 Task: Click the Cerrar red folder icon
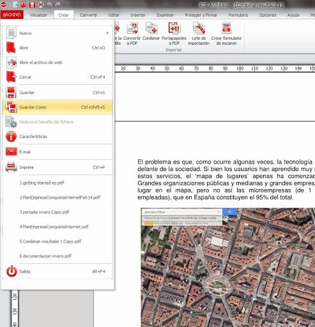(x=11, y=77)
